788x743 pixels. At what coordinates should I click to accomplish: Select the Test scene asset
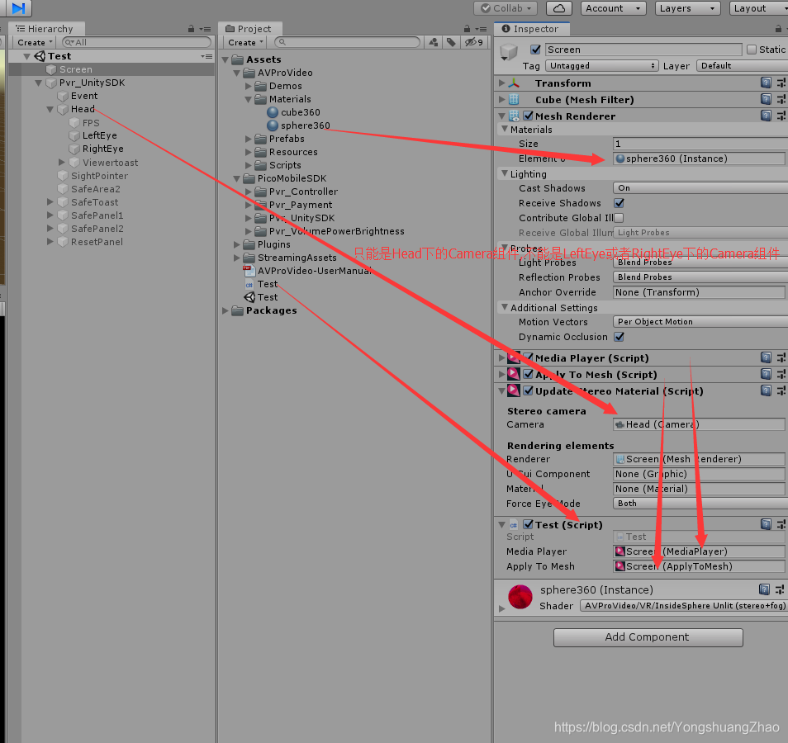[268, 297]
